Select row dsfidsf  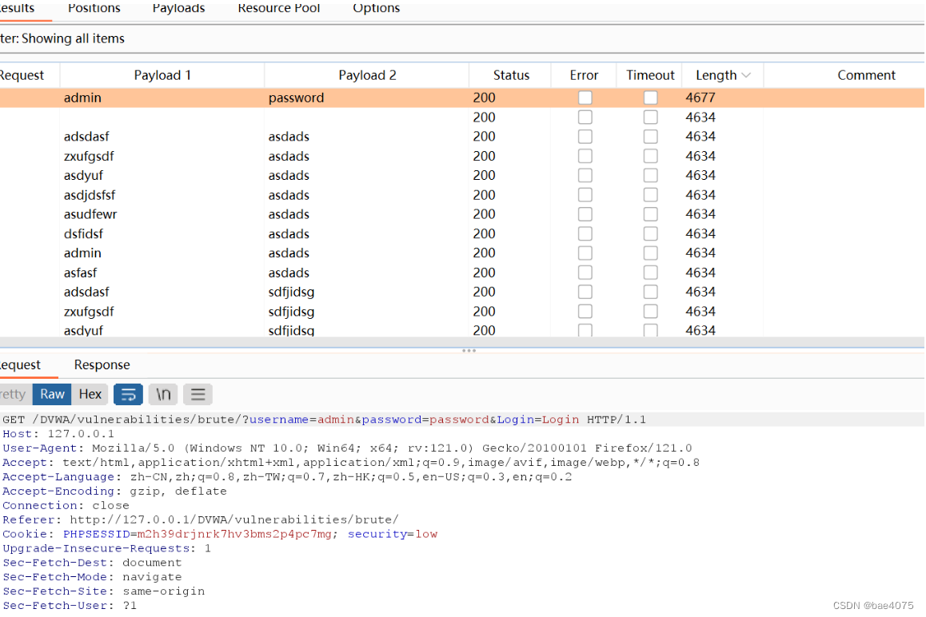pyautogui.click(x=462, y=234)
